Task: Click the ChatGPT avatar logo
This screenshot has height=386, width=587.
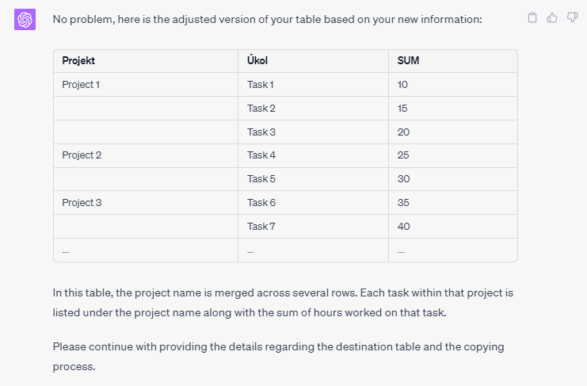Action: coord(25,20)
